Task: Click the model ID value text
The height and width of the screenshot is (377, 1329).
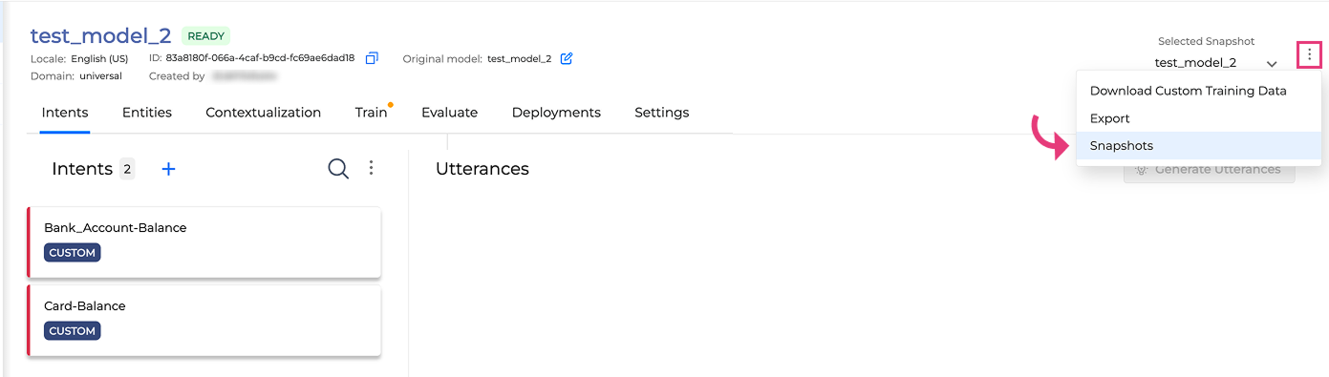Action: (260, 58)
